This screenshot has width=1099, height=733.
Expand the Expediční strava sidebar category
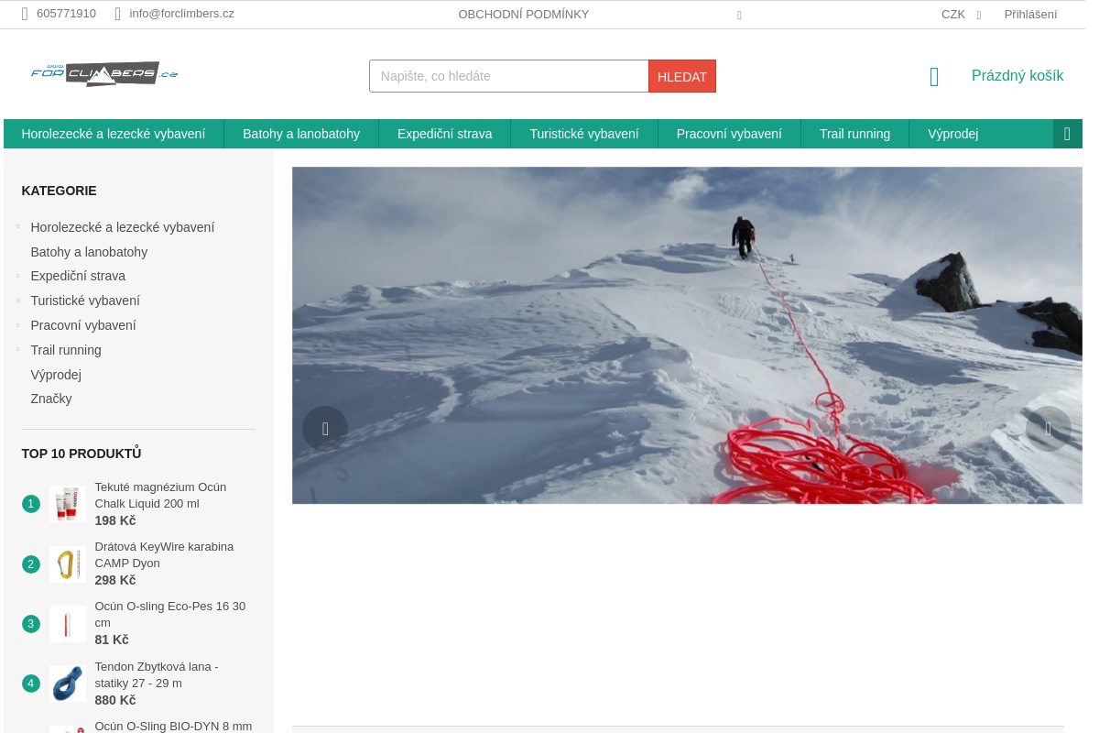point(17,275)
